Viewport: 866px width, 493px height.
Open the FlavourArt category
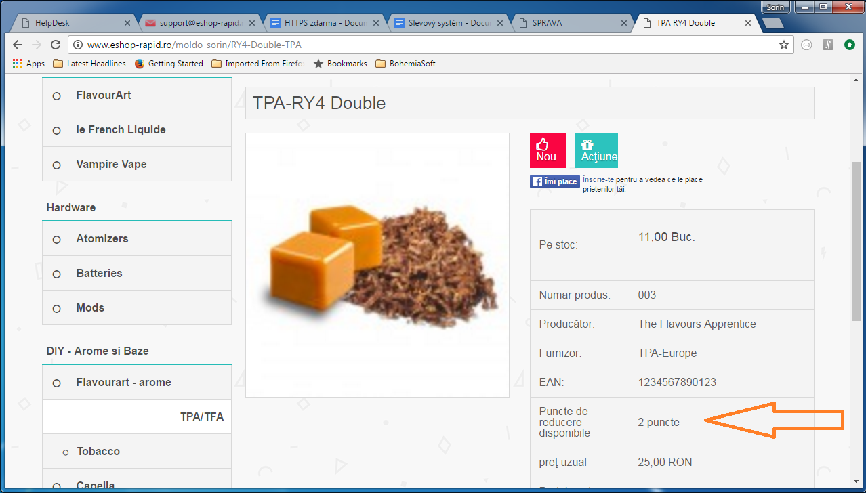[x=137, y=95]
